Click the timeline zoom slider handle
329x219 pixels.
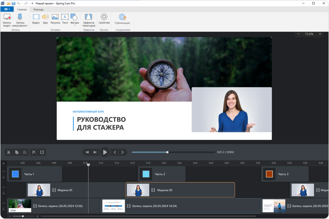tap(23, 216)
